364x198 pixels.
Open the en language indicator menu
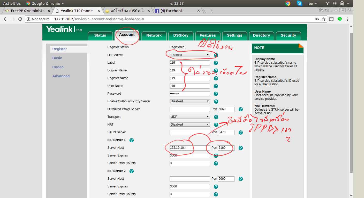tap(313, 3)
